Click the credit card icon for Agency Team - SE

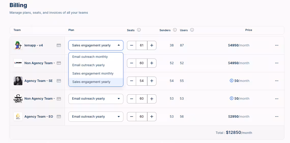59,81
